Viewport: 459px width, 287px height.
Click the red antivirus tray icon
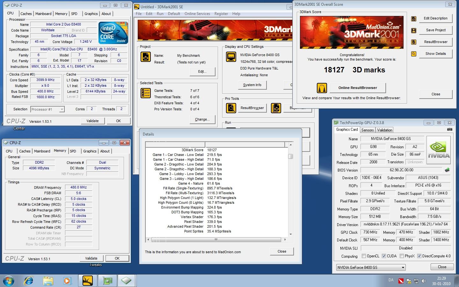(x=401, y=281)
